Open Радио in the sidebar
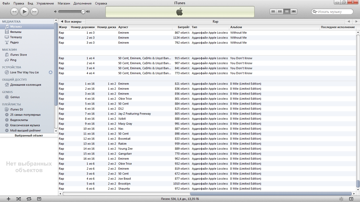This screenshot has width=360, height=202. point(27,42)
